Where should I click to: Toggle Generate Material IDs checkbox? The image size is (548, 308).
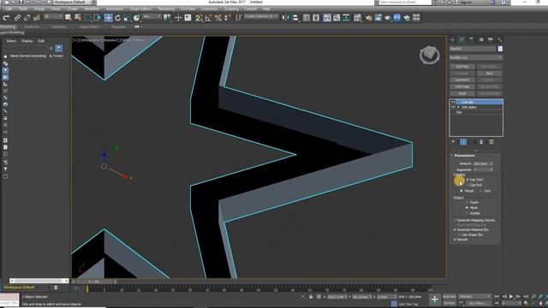click(455, 230)
